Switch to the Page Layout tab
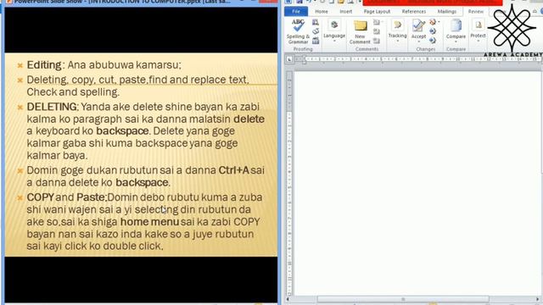This screenshot has width=543, height=305. [x=377, y=11]
